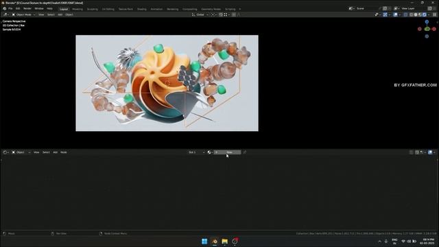Screen dimensions: 439x247
Task: Create a new scene button
Action: tap(385, 9)
